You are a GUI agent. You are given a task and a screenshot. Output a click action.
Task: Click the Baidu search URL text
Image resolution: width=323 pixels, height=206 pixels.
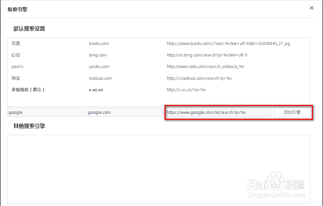(x=228, y=44)
